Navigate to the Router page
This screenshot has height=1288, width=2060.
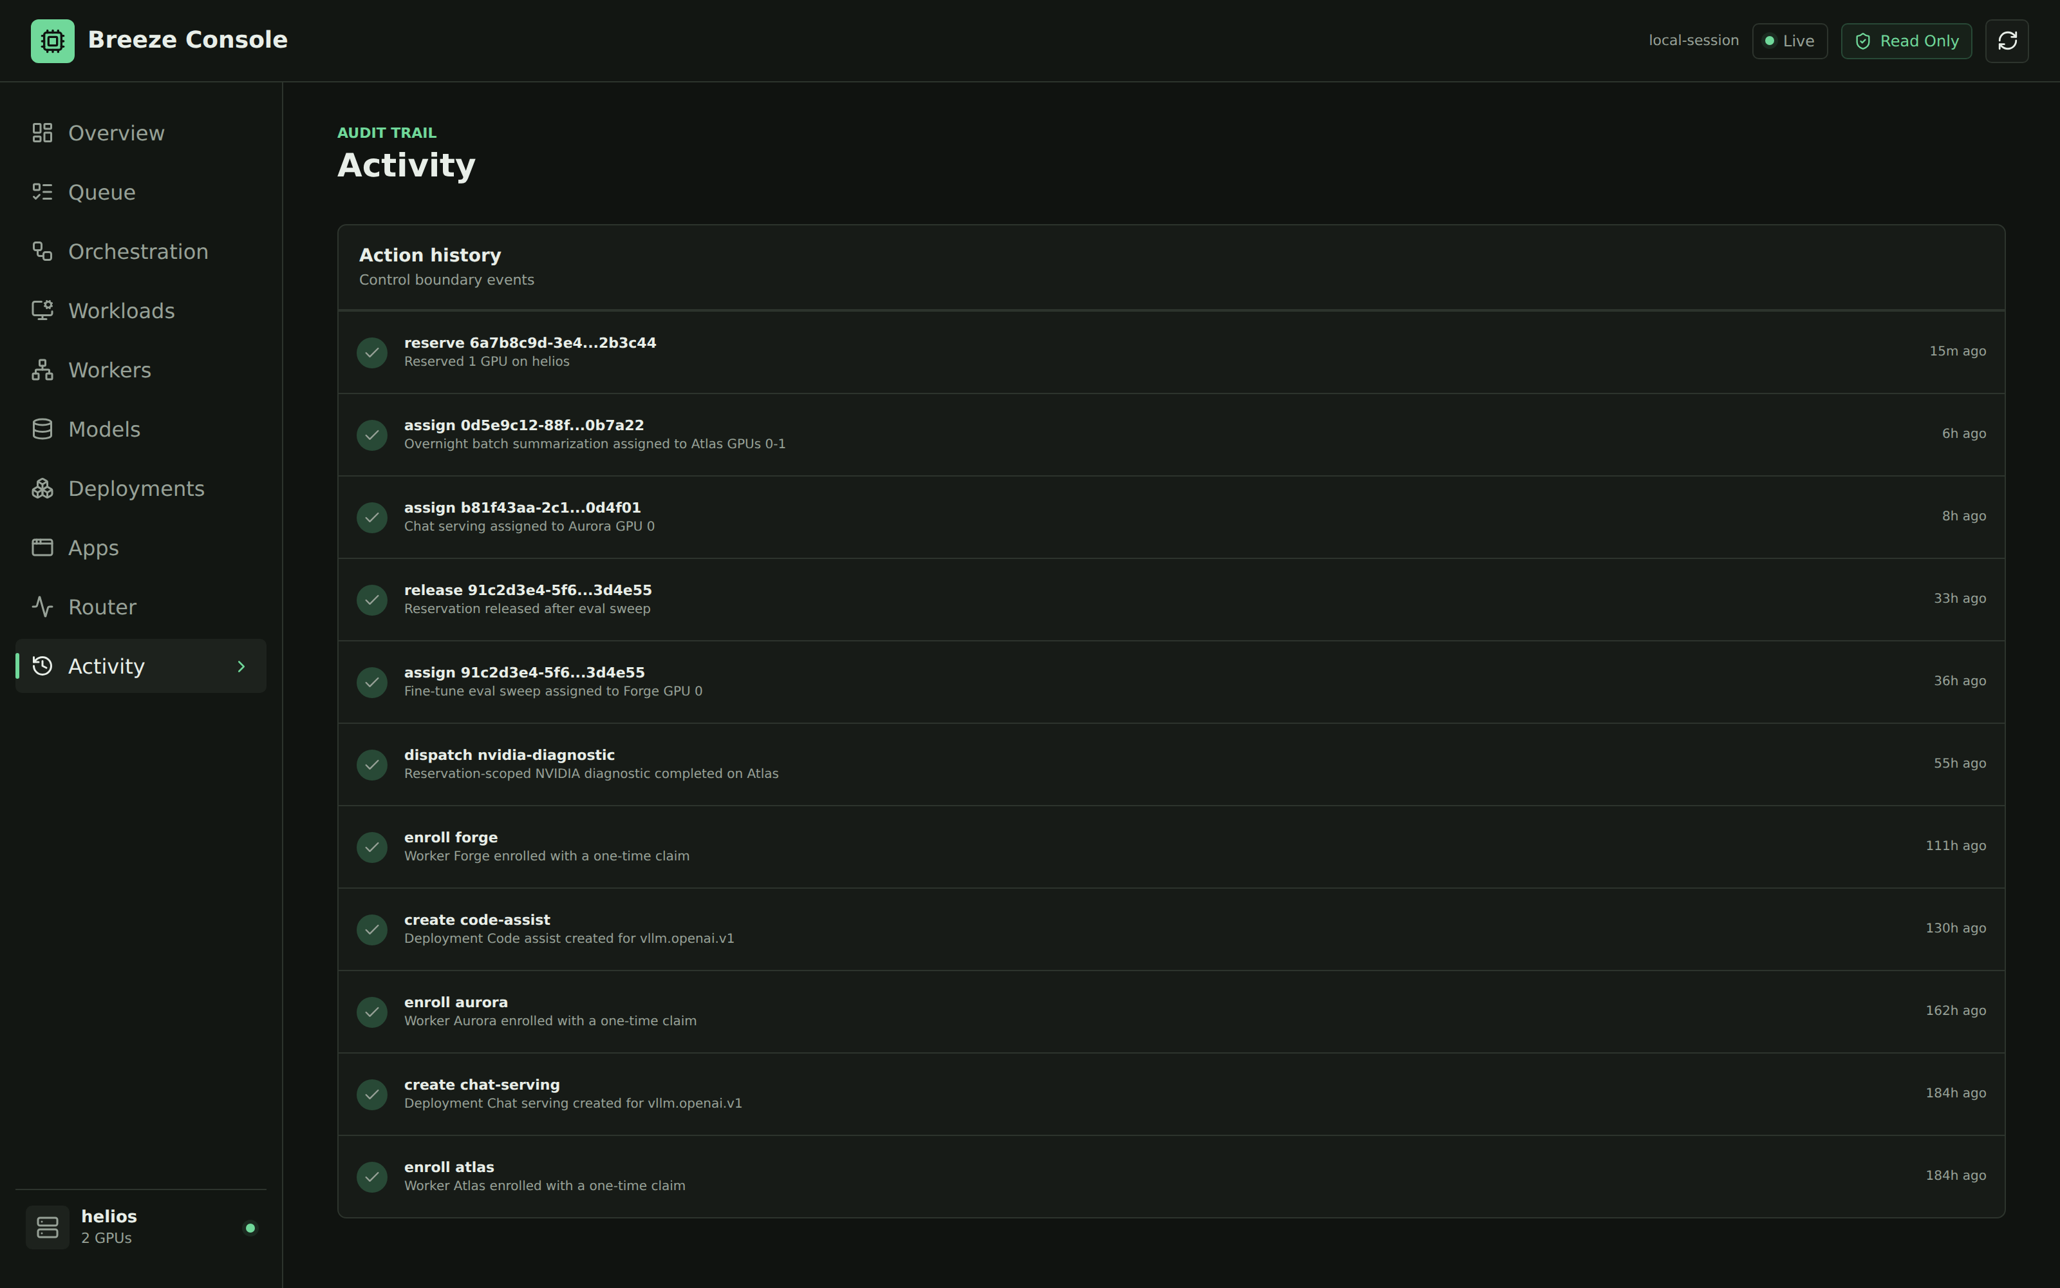[140, 607]
